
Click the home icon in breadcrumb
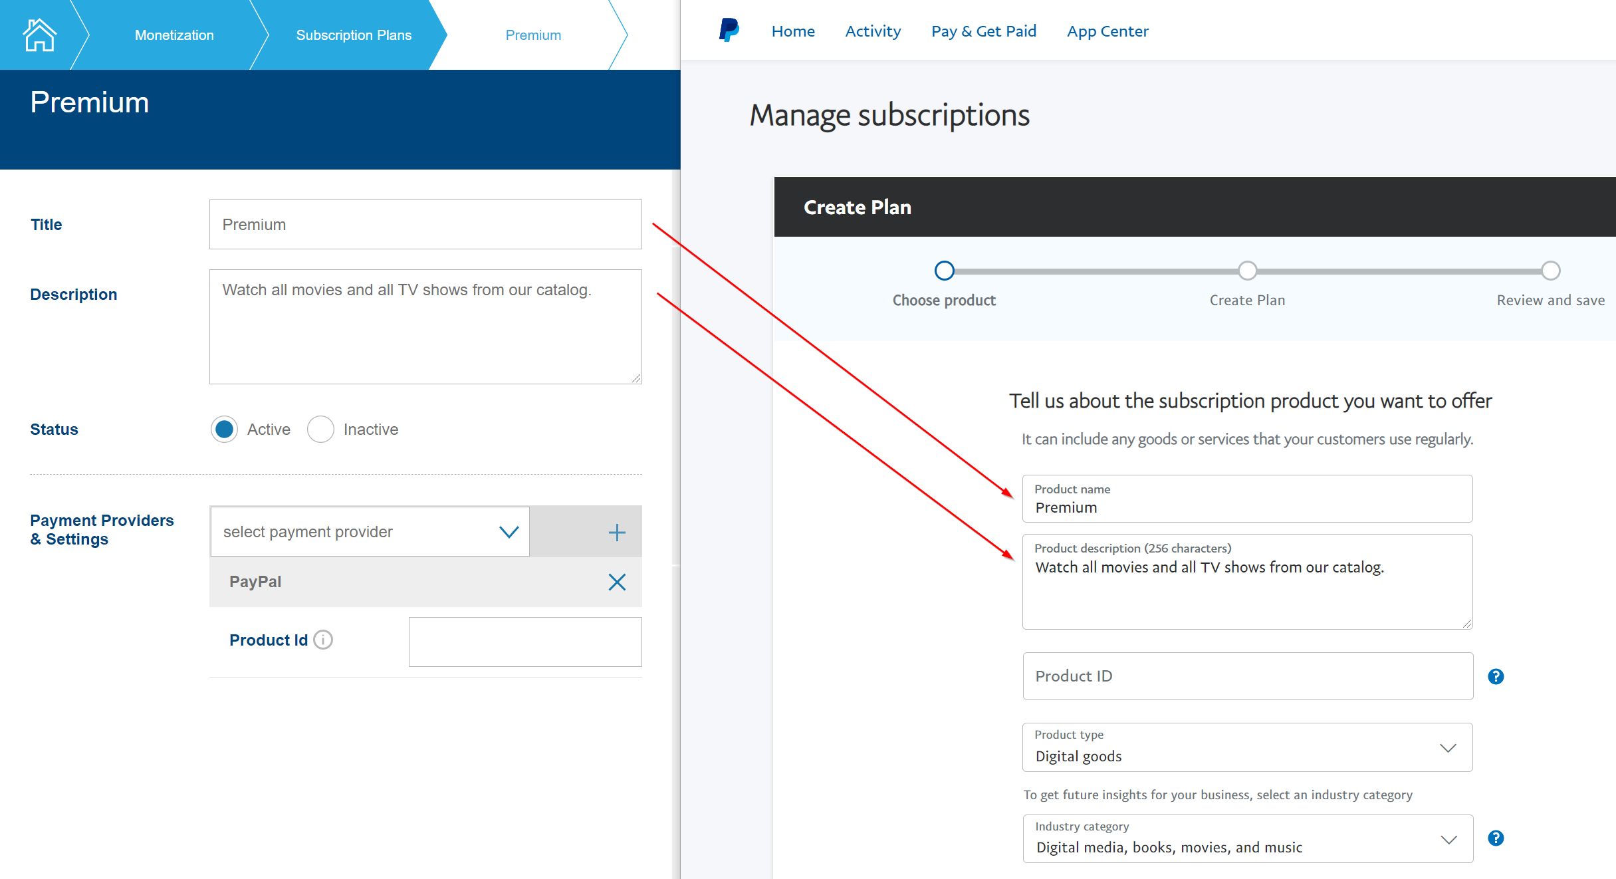click(39, 35)
